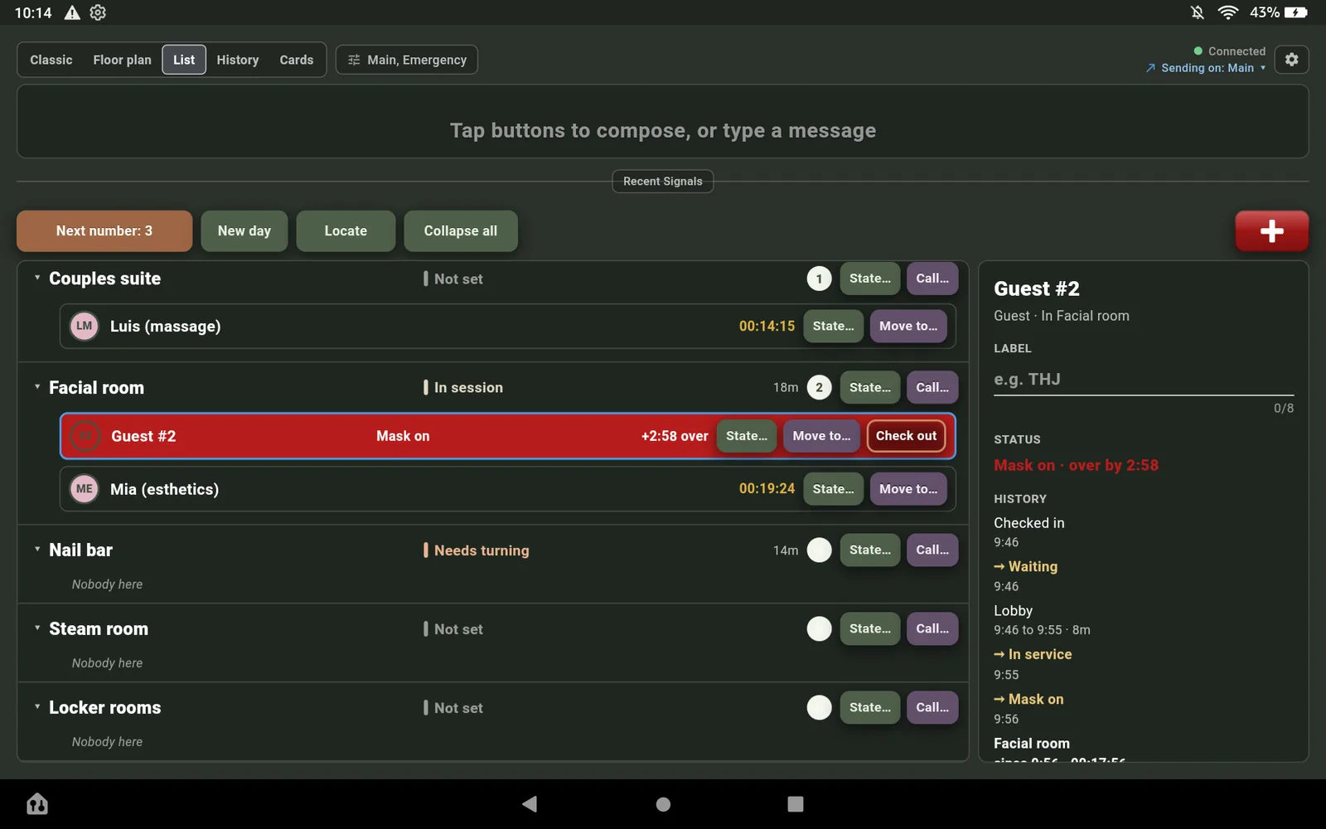Collapse the Steam room section

(37, 628)
